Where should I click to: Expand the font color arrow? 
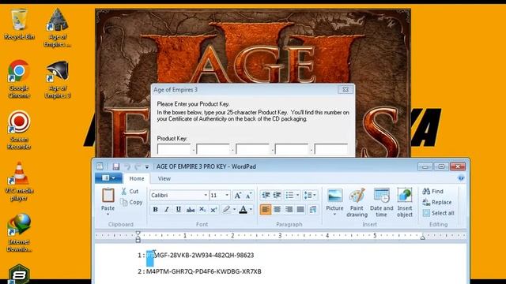[x=251, y=210]
